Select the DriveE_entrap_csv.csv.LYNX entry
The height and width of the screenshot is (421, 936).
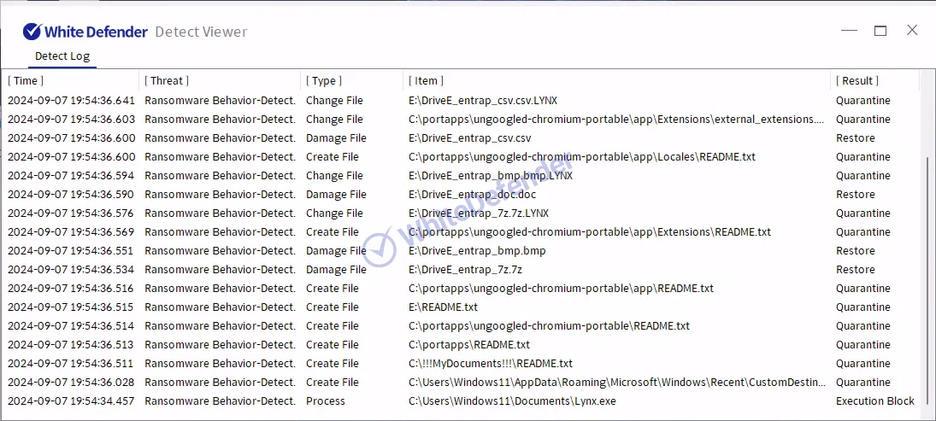click(483, 101)
